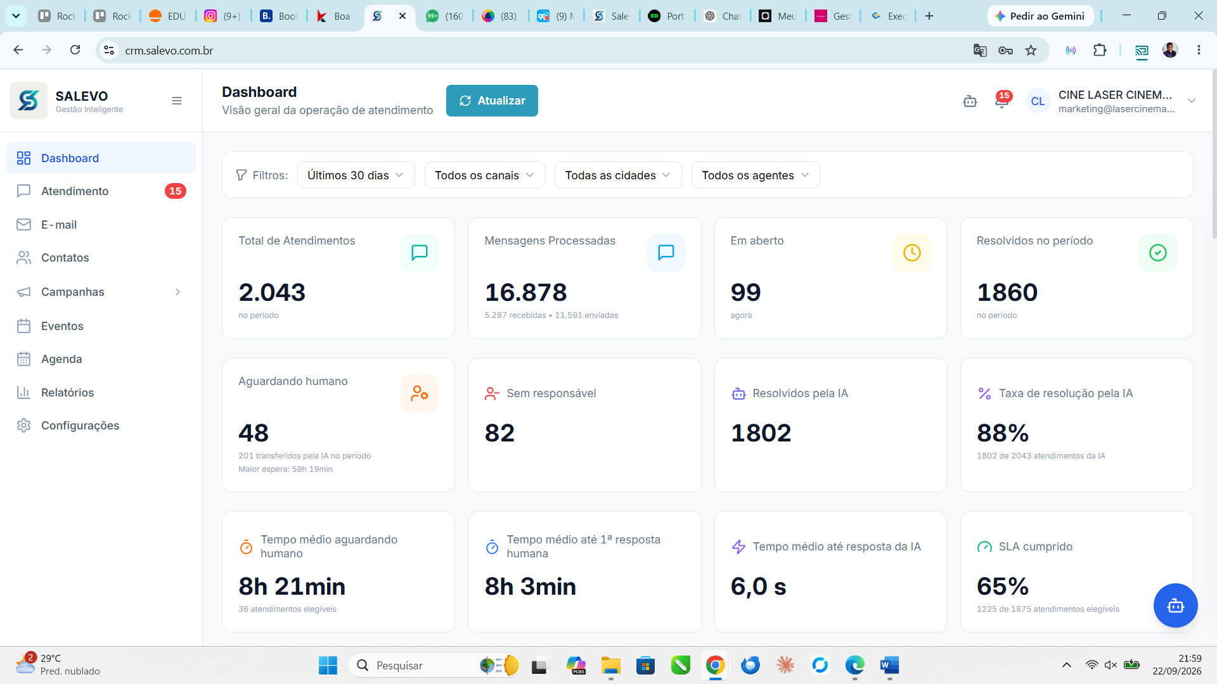Open Chrome three-dot menu
The image size is (1217, 684).
(1199, 50)
